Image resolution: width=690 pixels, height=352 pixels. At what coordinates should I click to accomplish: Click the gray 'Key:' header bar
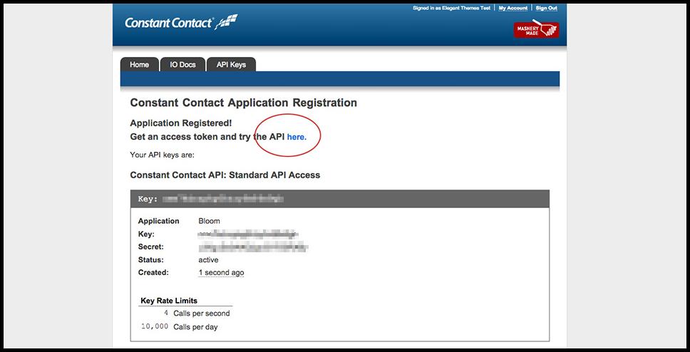click(x=339, y=199)
